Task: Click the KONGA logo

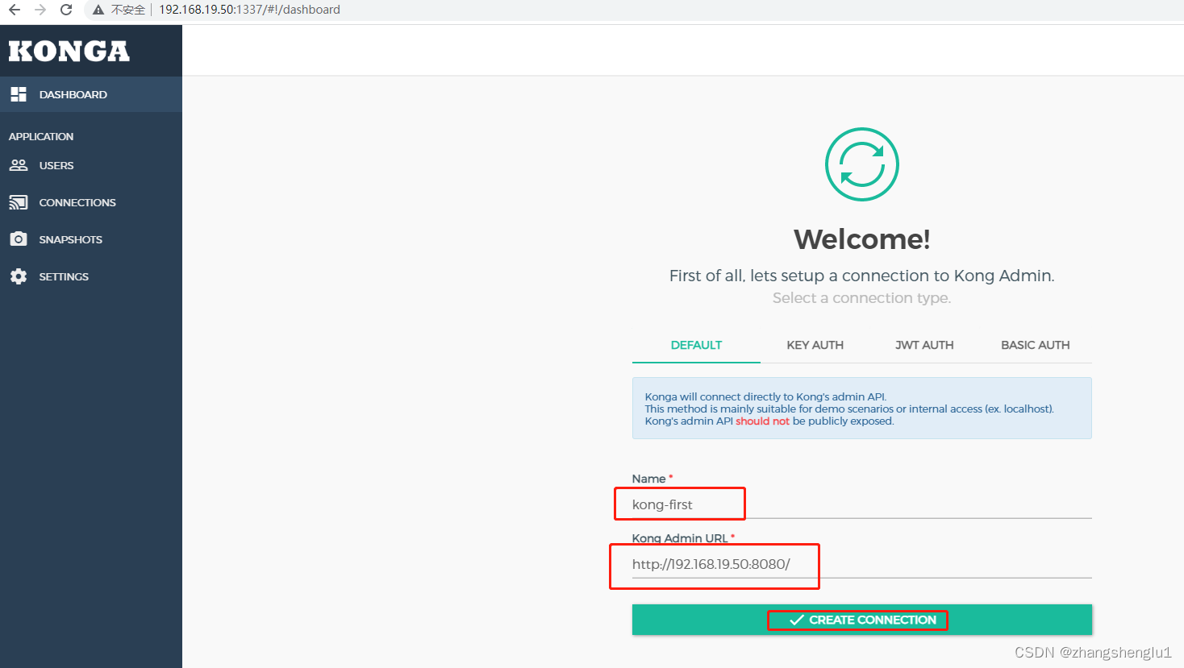Action: pyautogui.click(x=69, y=51)
